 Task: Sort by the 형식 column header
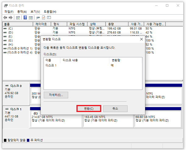pos(59,24)
